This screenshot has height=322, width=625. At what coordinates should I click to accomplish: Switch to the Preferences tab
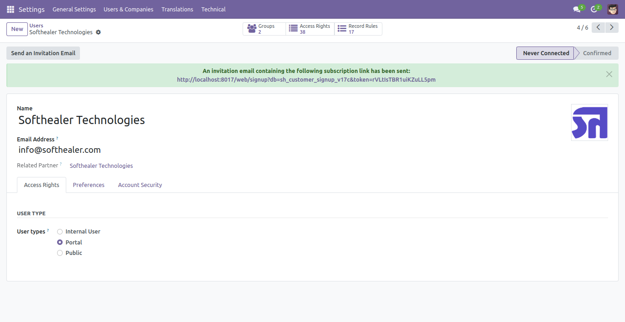89,185
